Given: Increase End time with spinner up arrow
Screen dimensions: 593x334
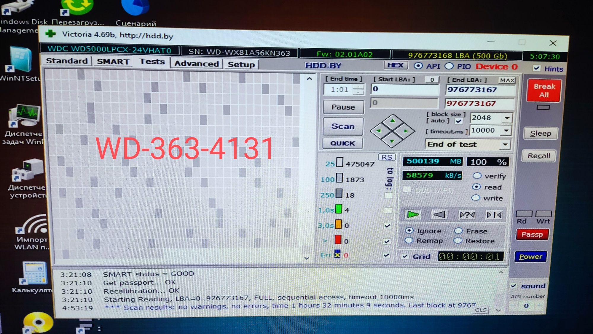Looking at the screenshot, I should [358, 87].
